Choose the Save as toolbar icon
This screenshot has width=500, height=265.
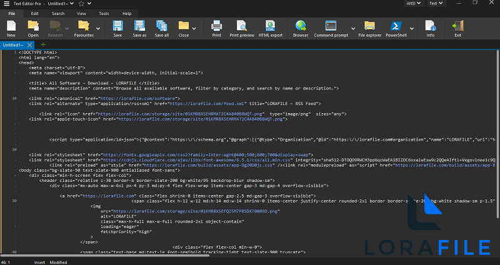(139, 26)
